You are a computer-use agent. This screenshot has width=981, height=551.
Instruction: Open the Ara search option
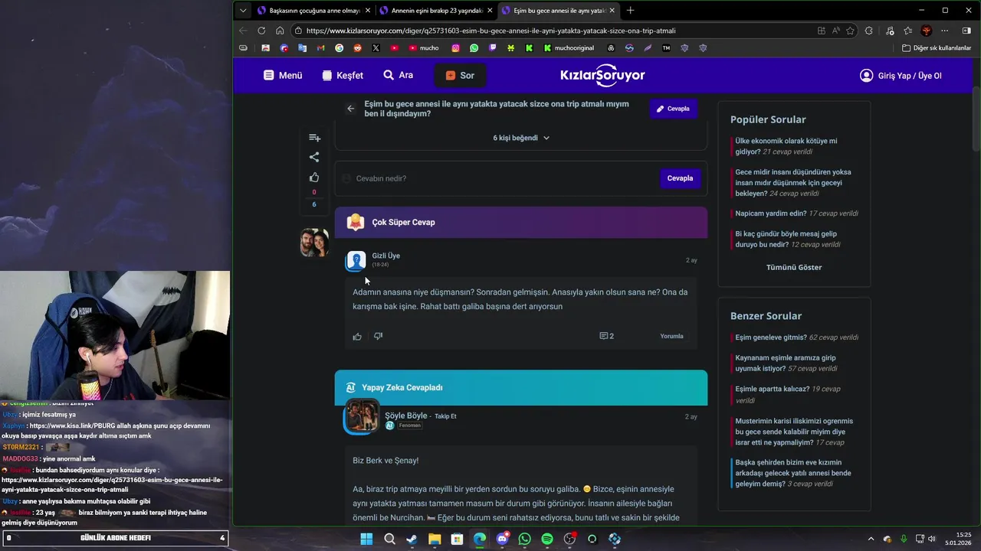point(399,75)
